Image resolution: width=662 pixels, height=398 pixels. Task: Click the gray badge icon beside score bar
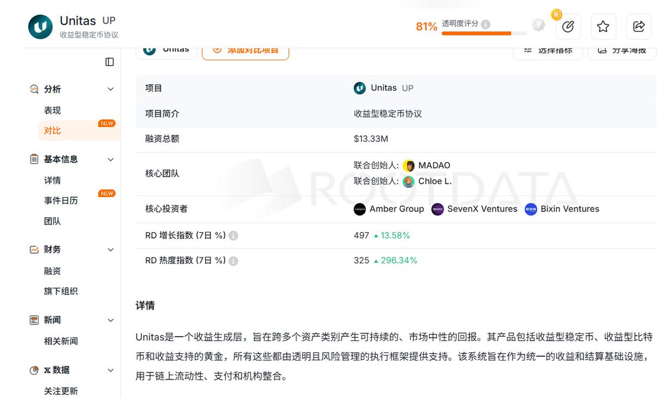(x=538, y=25)
